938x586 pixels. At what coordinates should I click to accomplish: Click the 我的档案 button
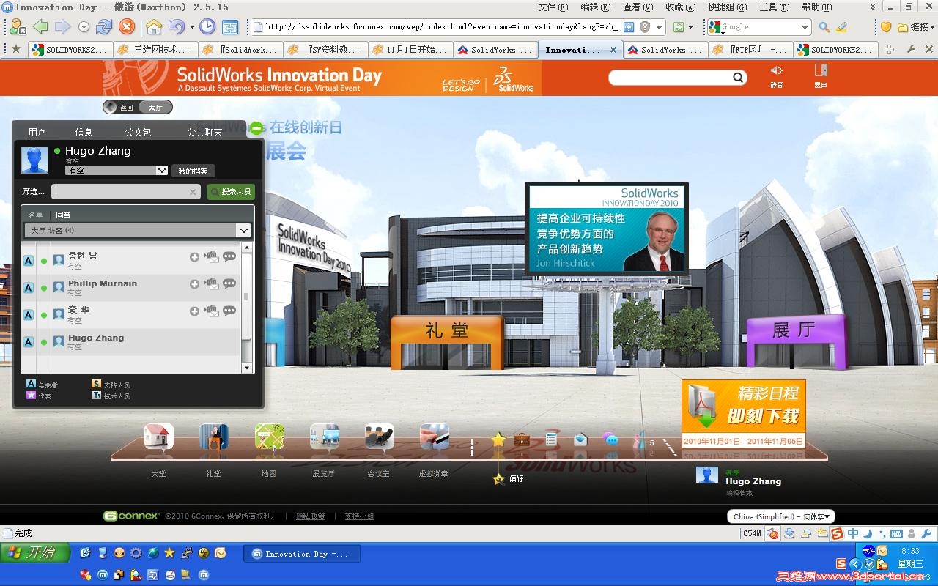(193, 171)
